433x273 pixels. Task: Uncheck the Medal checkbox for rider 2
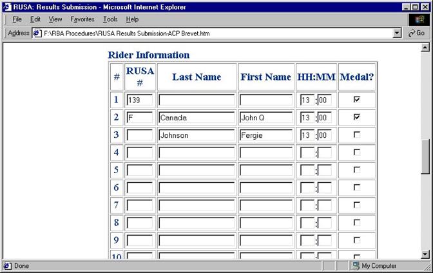tap(356, 117)
